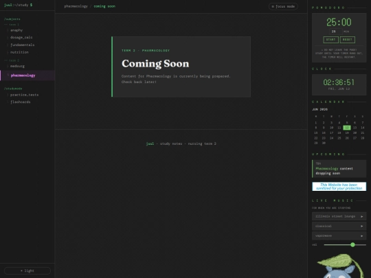Reset the pomodoro timer
371x278 pixels.
[x=348, y=40]
